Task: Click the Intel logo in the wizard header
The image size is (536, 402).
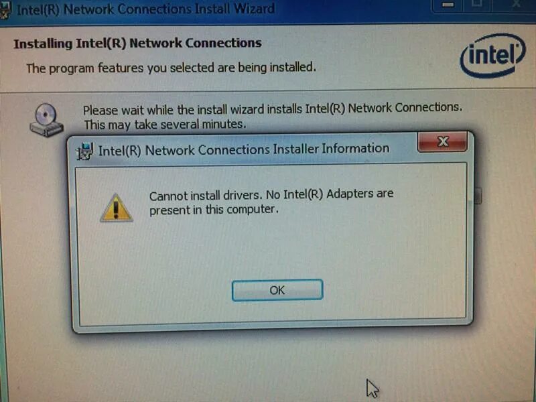Action: [x=492, y=56]
